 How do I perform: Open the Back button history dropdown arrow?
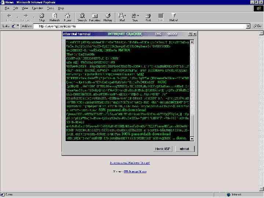[17, 17]
